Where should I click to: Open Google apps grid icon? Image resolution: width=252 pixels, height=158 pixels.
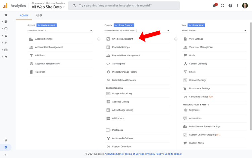tap(222, 6)
